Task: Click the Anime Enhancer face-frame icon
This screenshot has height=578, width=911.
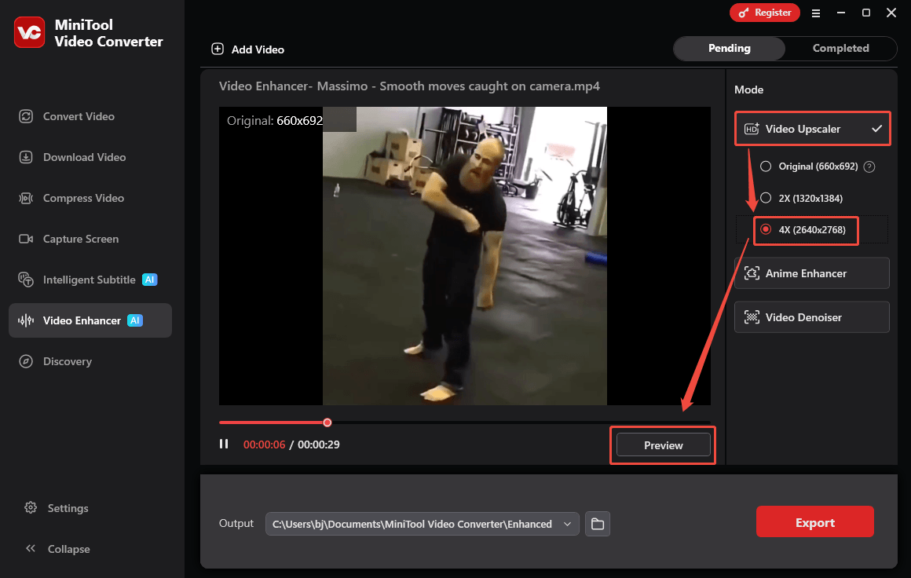Action: pyautogui.click(x=752, y=273)
